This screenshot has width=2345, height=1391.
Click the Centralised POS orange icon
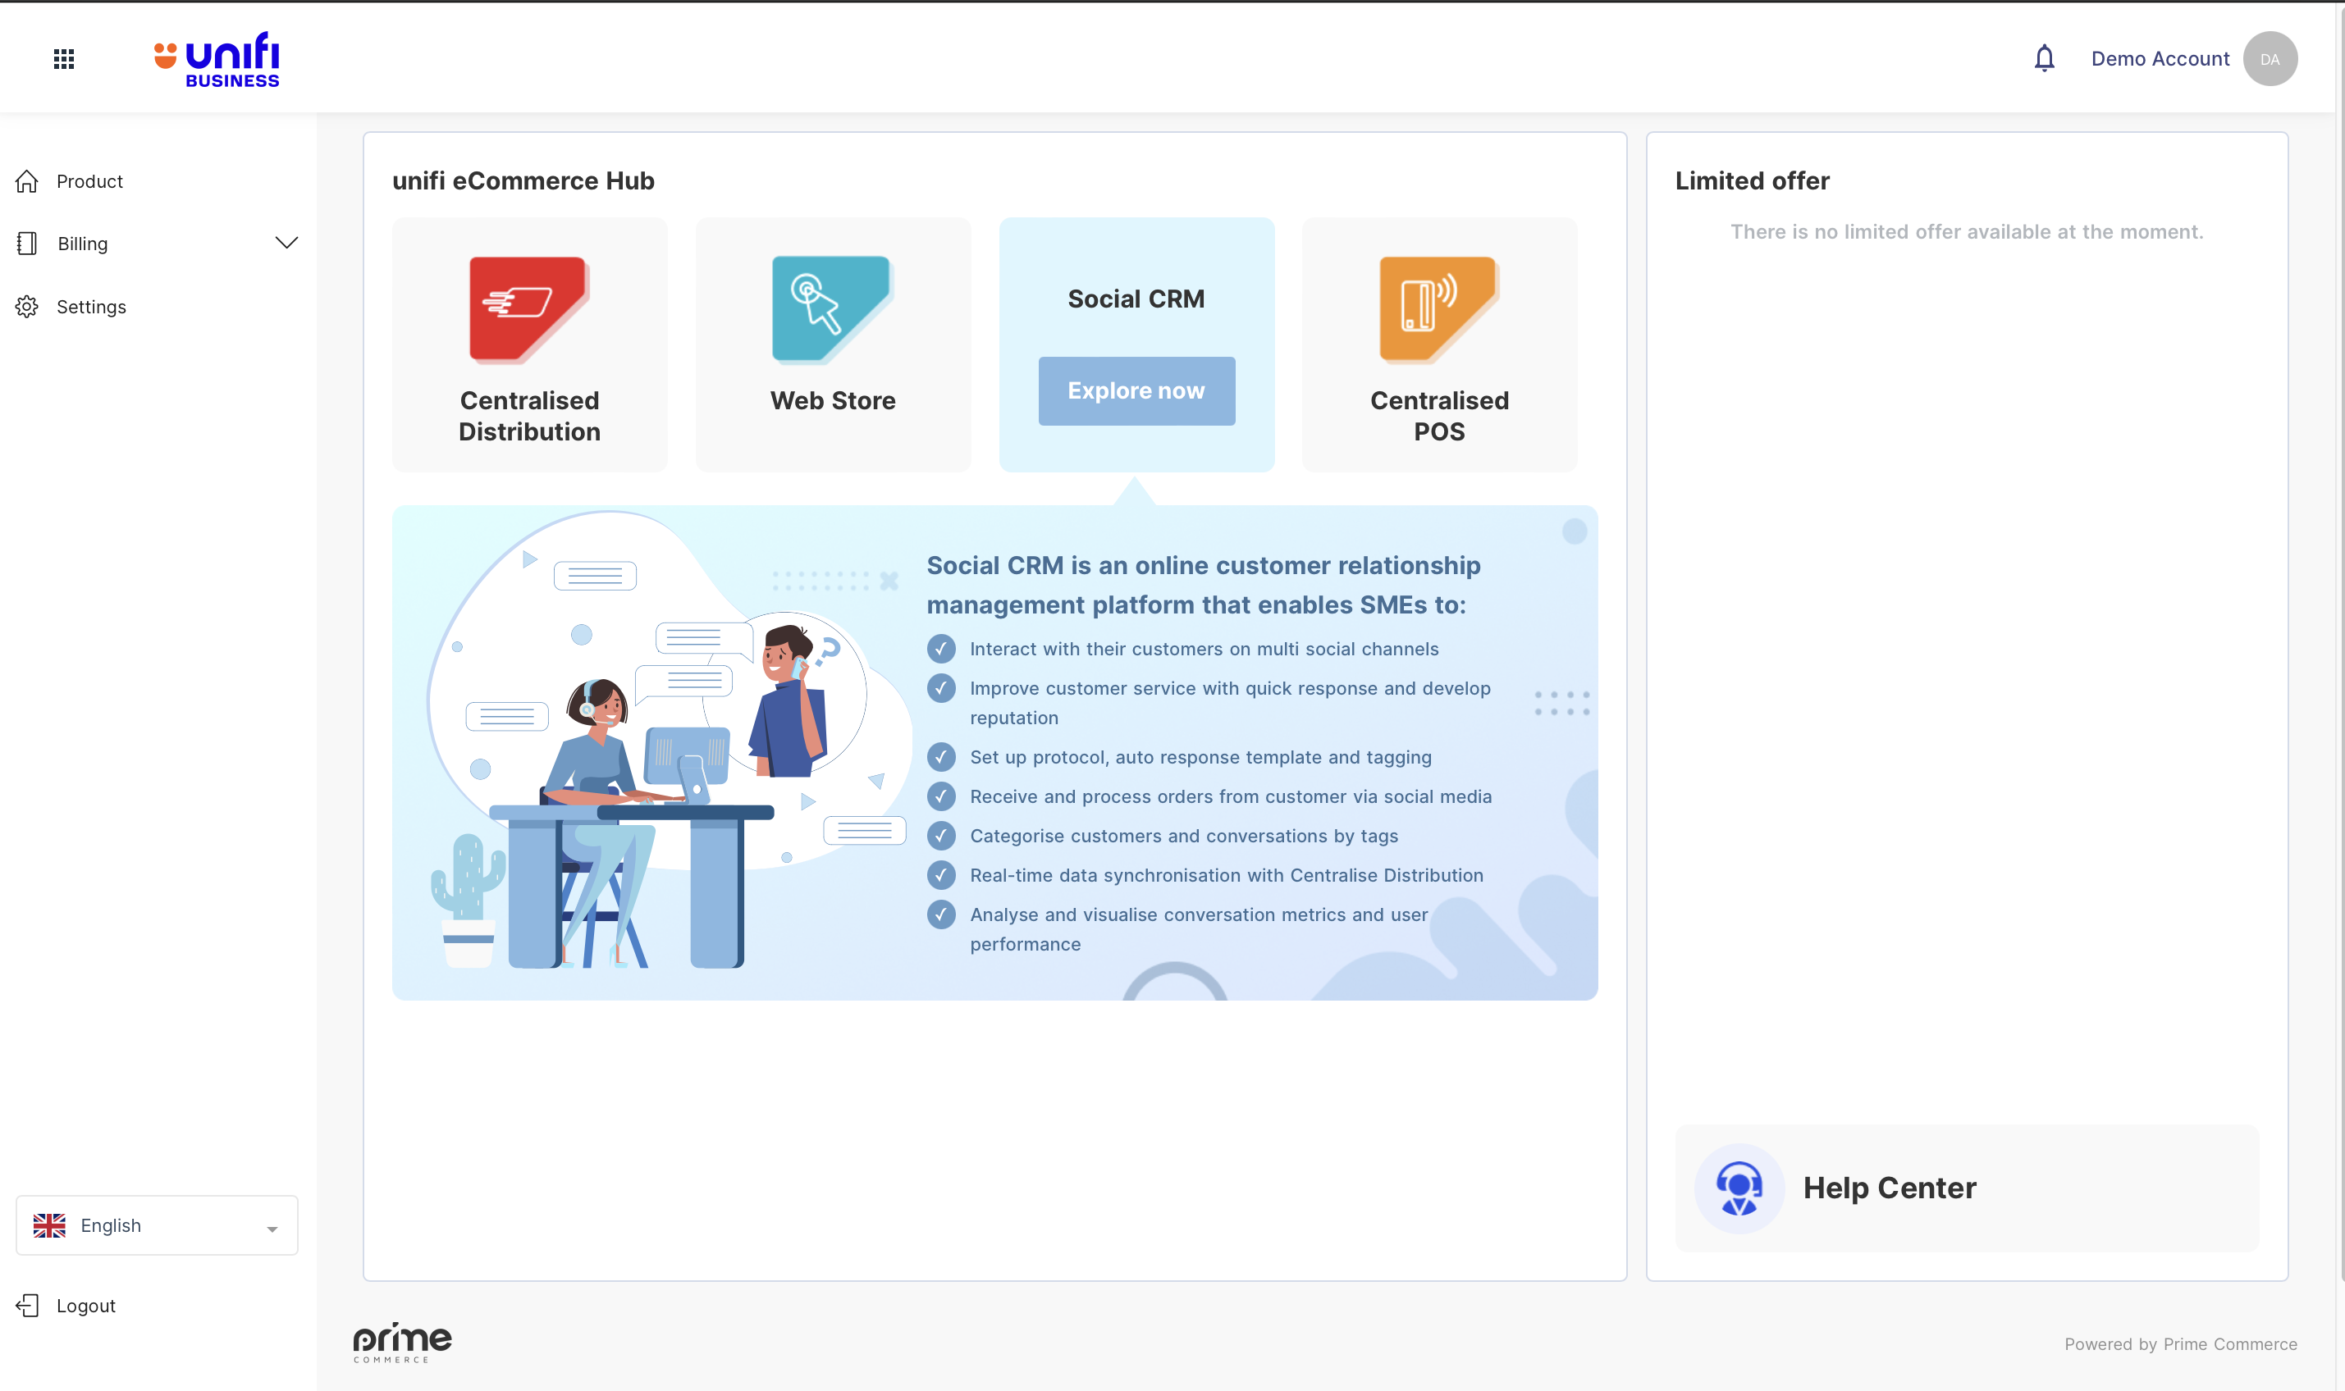pos(1438,308)
